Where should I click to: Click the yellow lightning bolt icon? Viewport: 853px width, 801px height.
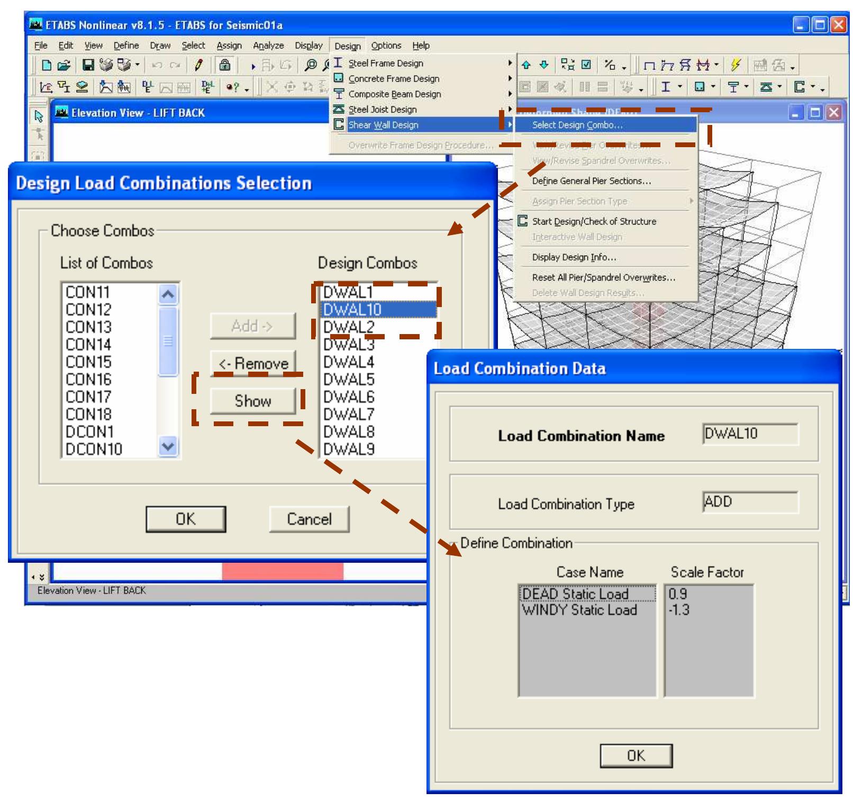click(x=735, y=65)
